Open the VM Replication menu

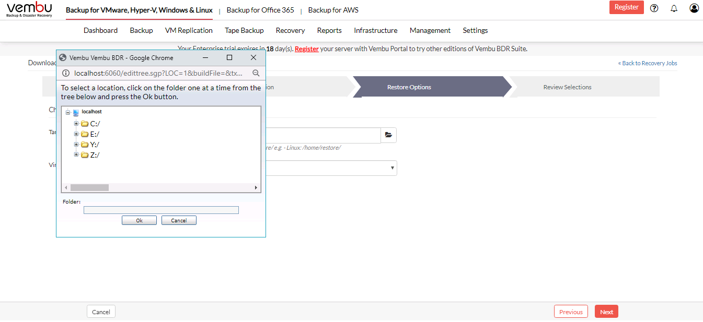click(189, 30)
